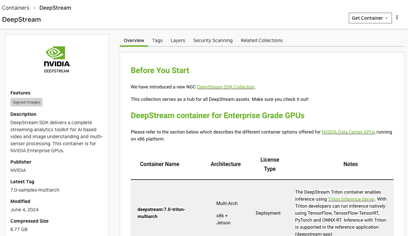Click the Signed Images feature badge
This screenshot has width=408, height=236.
26,102
